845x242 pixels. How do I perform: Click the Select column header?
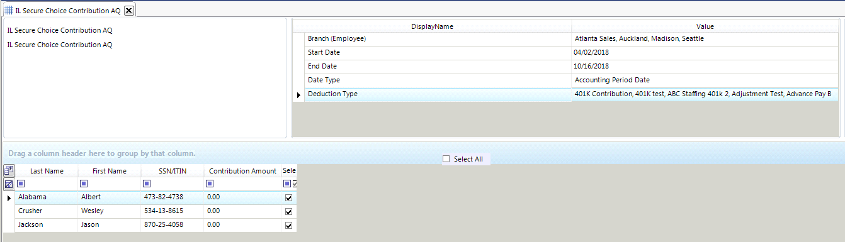tap(289, 171)
